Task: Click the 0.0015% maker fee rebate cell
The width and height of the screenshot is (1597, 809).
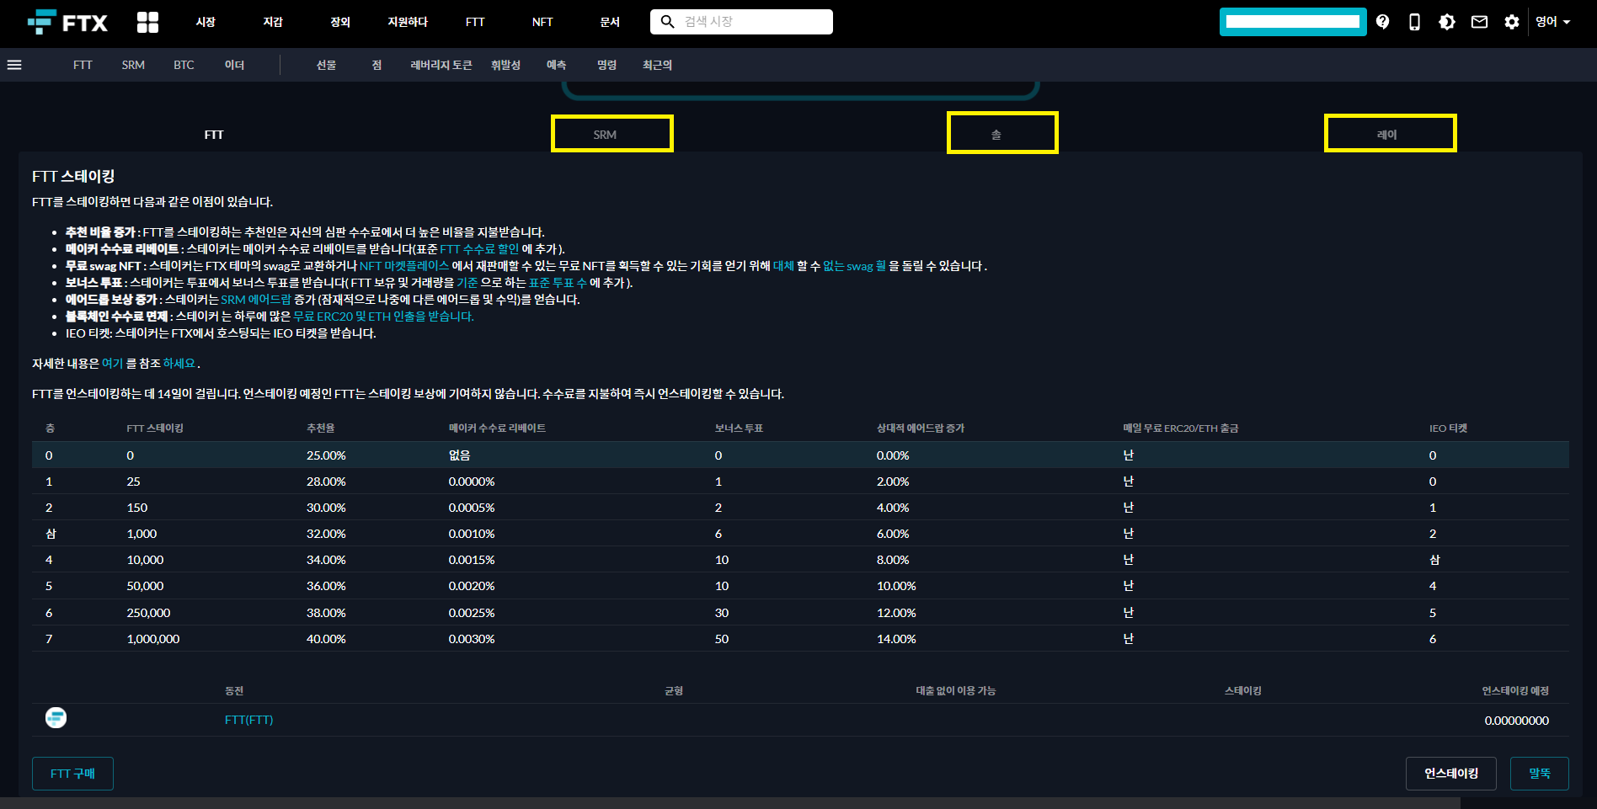Action: tap(471, 560)
